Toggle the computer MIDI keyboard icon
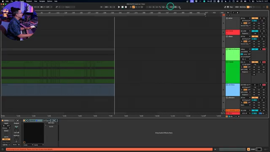270x152 pixels. (x=228, y=7)
